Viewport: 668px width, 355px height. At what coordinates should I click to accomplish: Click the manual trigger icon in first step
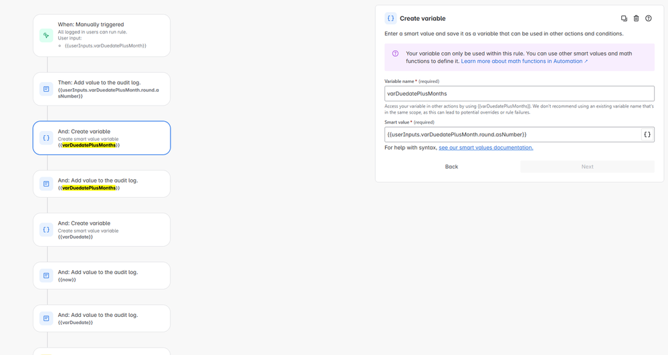point(46,35)
